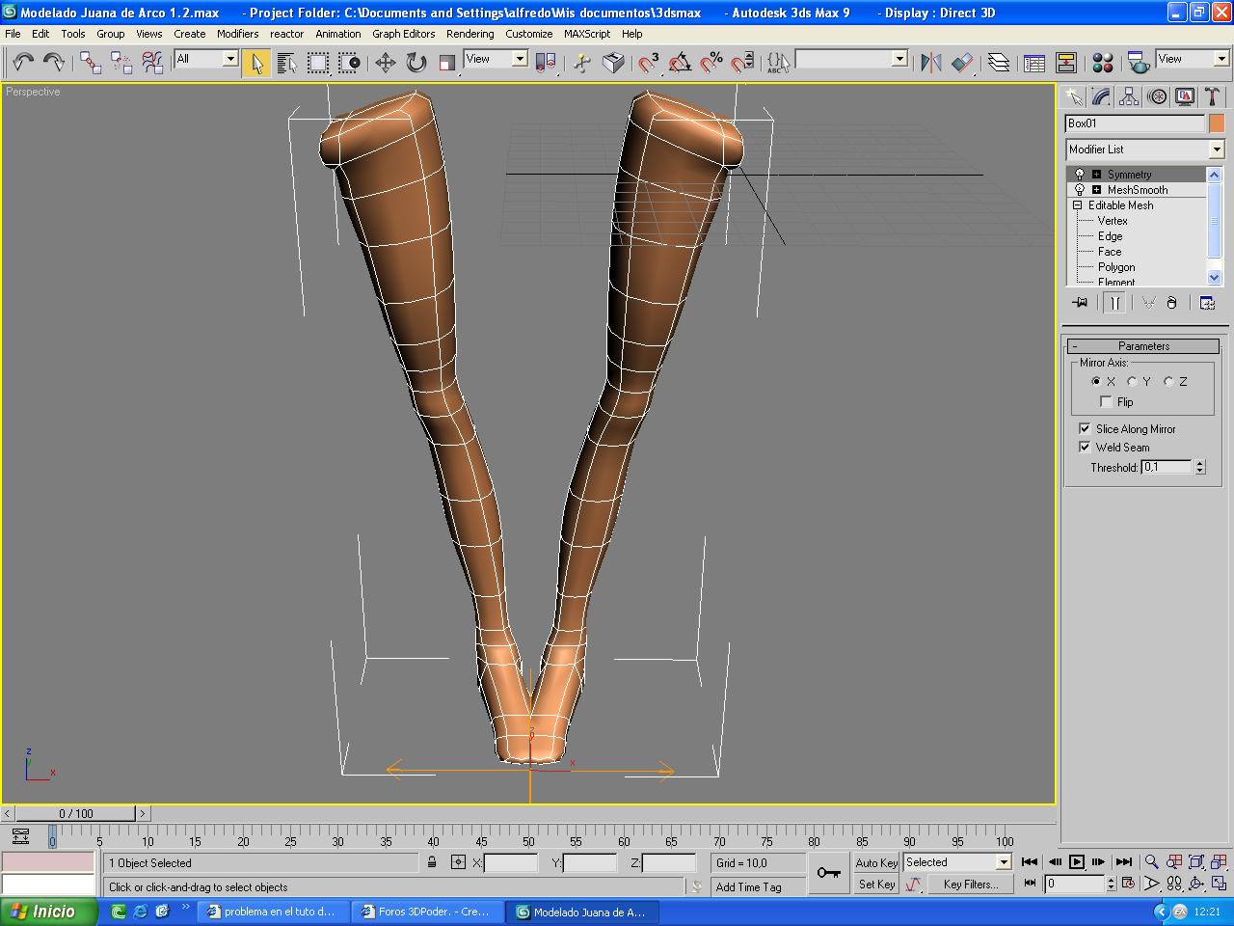Click the Undo arrow icon
This screenshot has width=1234, height=926.
tap(23, 64)
